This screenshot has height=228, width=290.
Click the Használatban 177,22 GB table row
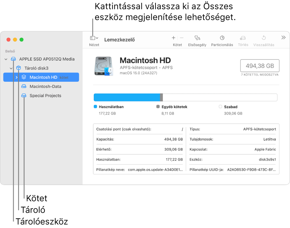click(140, 159)
